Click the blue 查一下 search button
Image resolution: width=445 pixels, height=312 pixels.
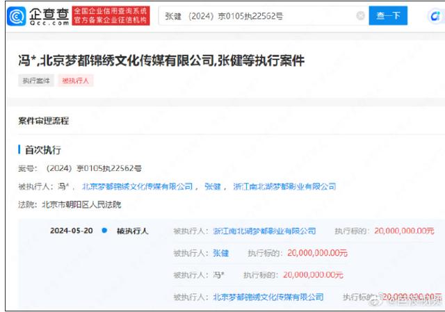tap(388, 15)
